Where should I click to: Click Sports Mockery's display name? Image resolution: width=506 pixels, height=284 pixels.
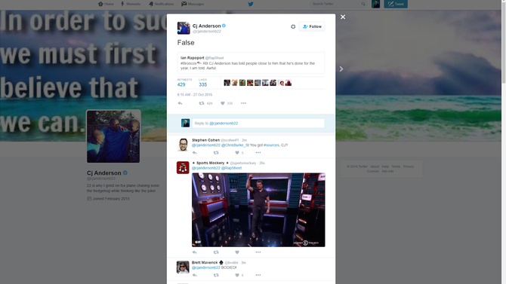210,163
